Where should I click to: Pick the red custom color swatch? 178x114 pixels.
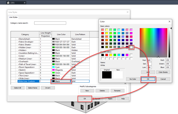[107, 55]
